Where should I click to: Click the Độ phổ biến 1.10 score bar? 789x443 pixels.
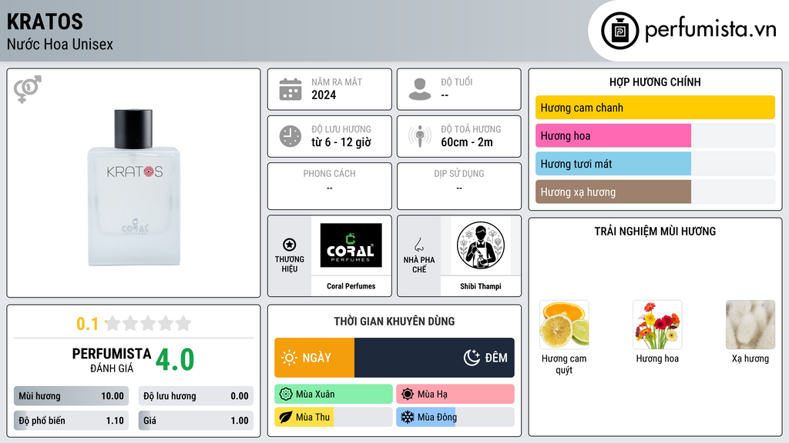(x=72, y=421)
